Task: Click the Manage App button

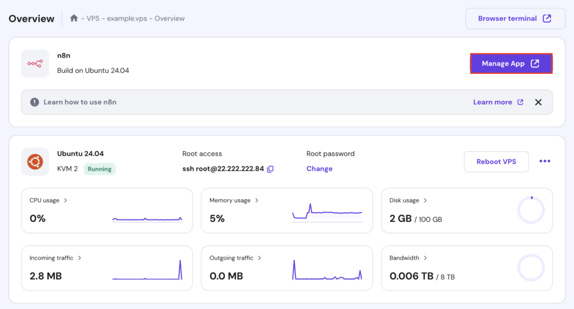Action: tap(511, 64)
